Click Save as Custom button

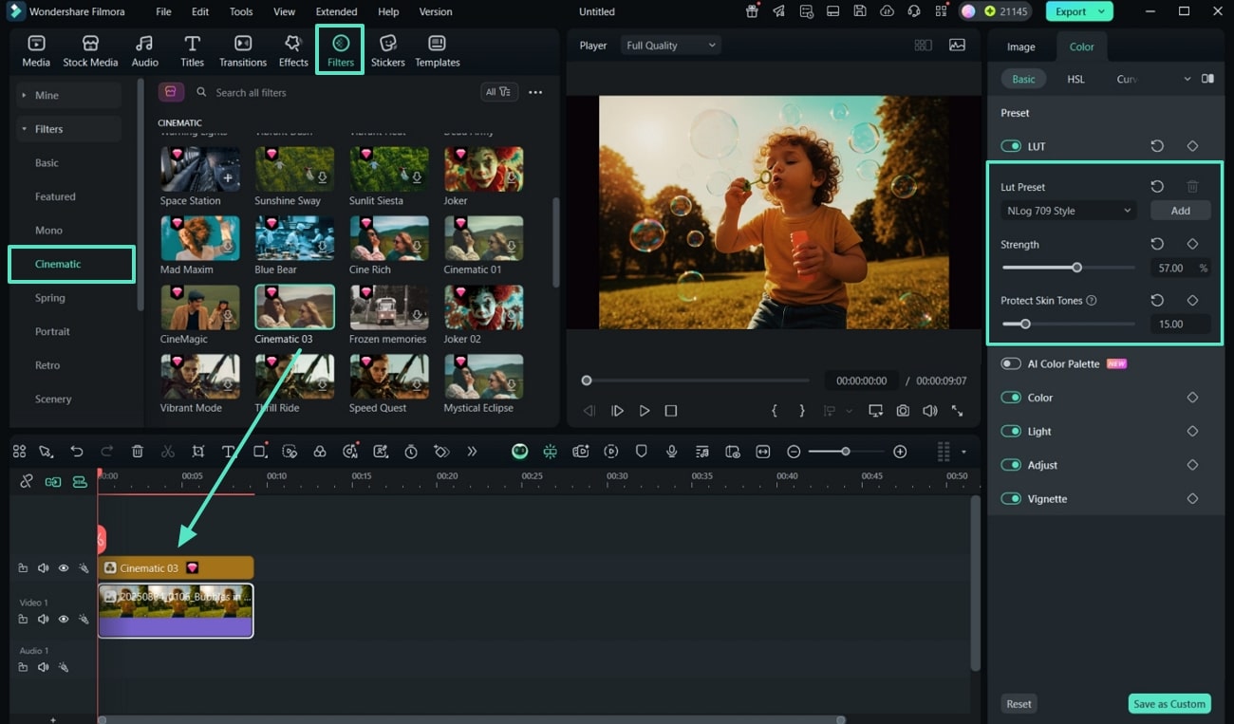[x=1169, y=704]
